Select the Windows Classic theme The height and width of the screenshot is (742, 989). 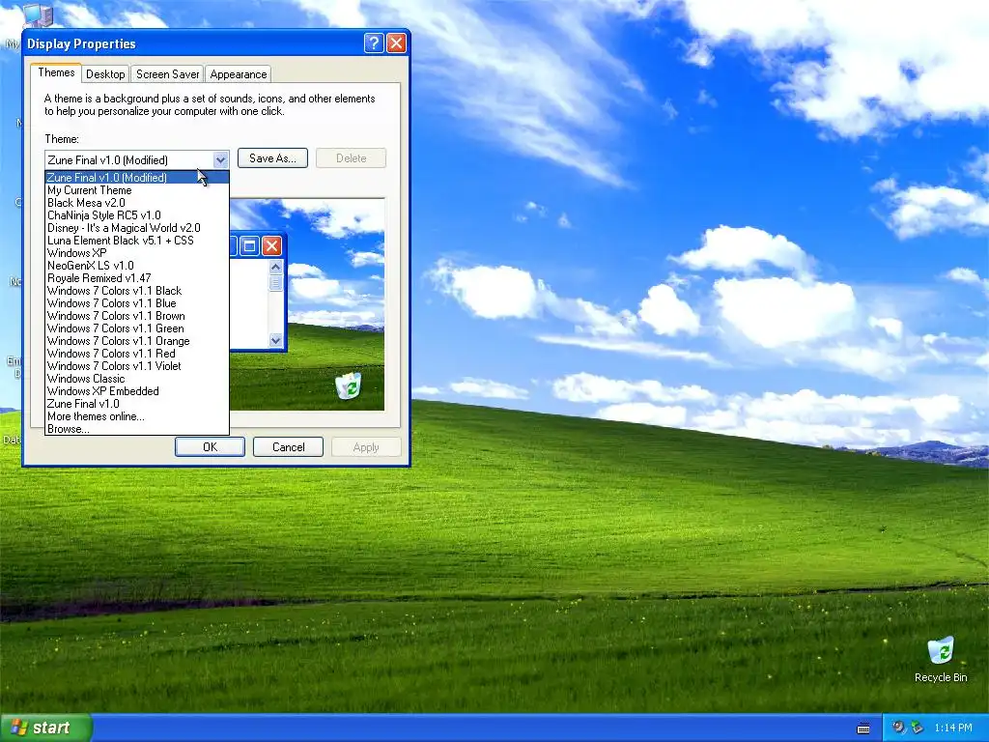[137, 379]
